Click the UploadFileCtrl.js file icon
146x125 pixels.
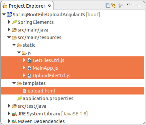pos(29,76)
